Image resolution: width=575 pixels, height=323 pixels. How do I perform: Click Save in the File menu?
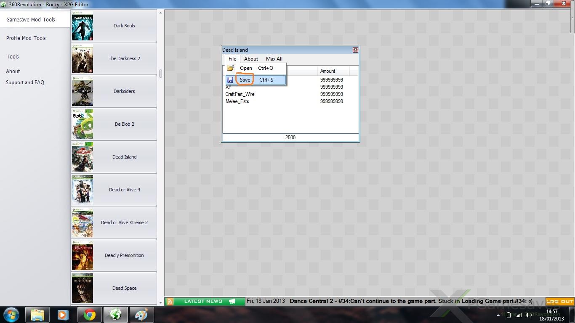coord(245,80)
